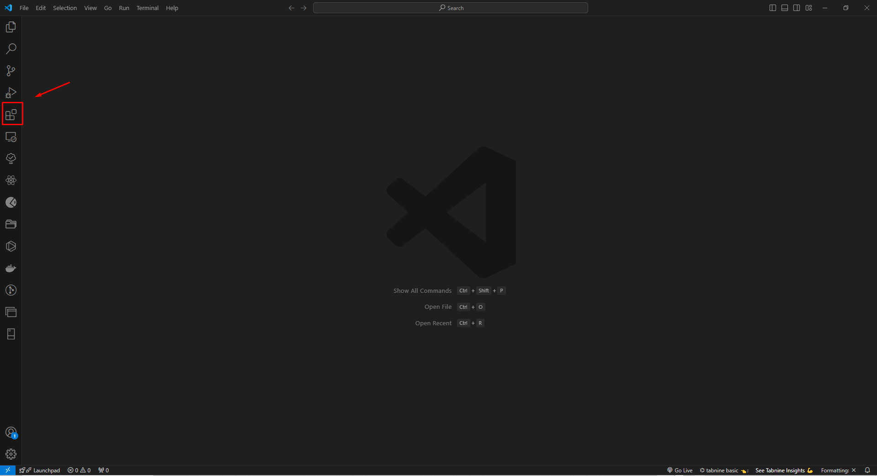The height and width of the screenshot is (476, 877).
Task: Open Customize Layout icon in title bar
Action: click(809, 8)
